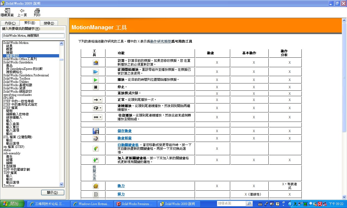Viewport: 347px width, 208px height.
Task: Click the 儲存動畫 film icon
Action: point(96,131)
